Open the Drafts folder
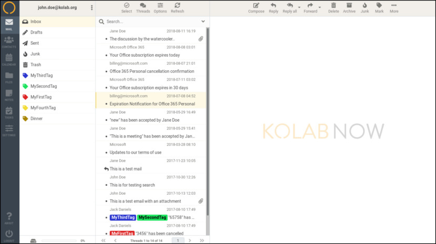 click(58, 32)
